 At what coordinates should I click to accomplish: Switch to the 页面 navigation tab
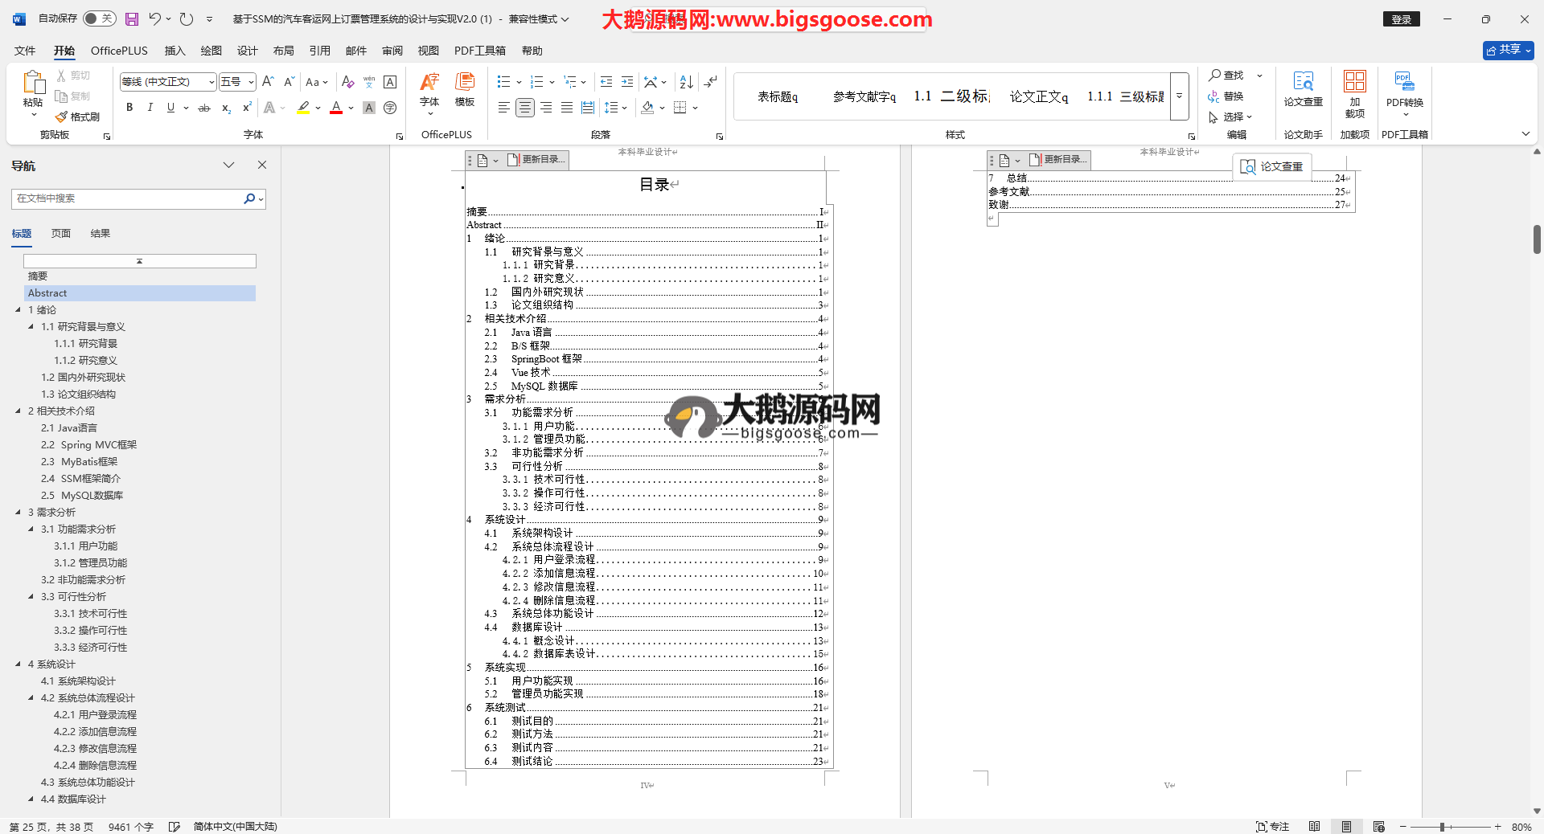61,233
